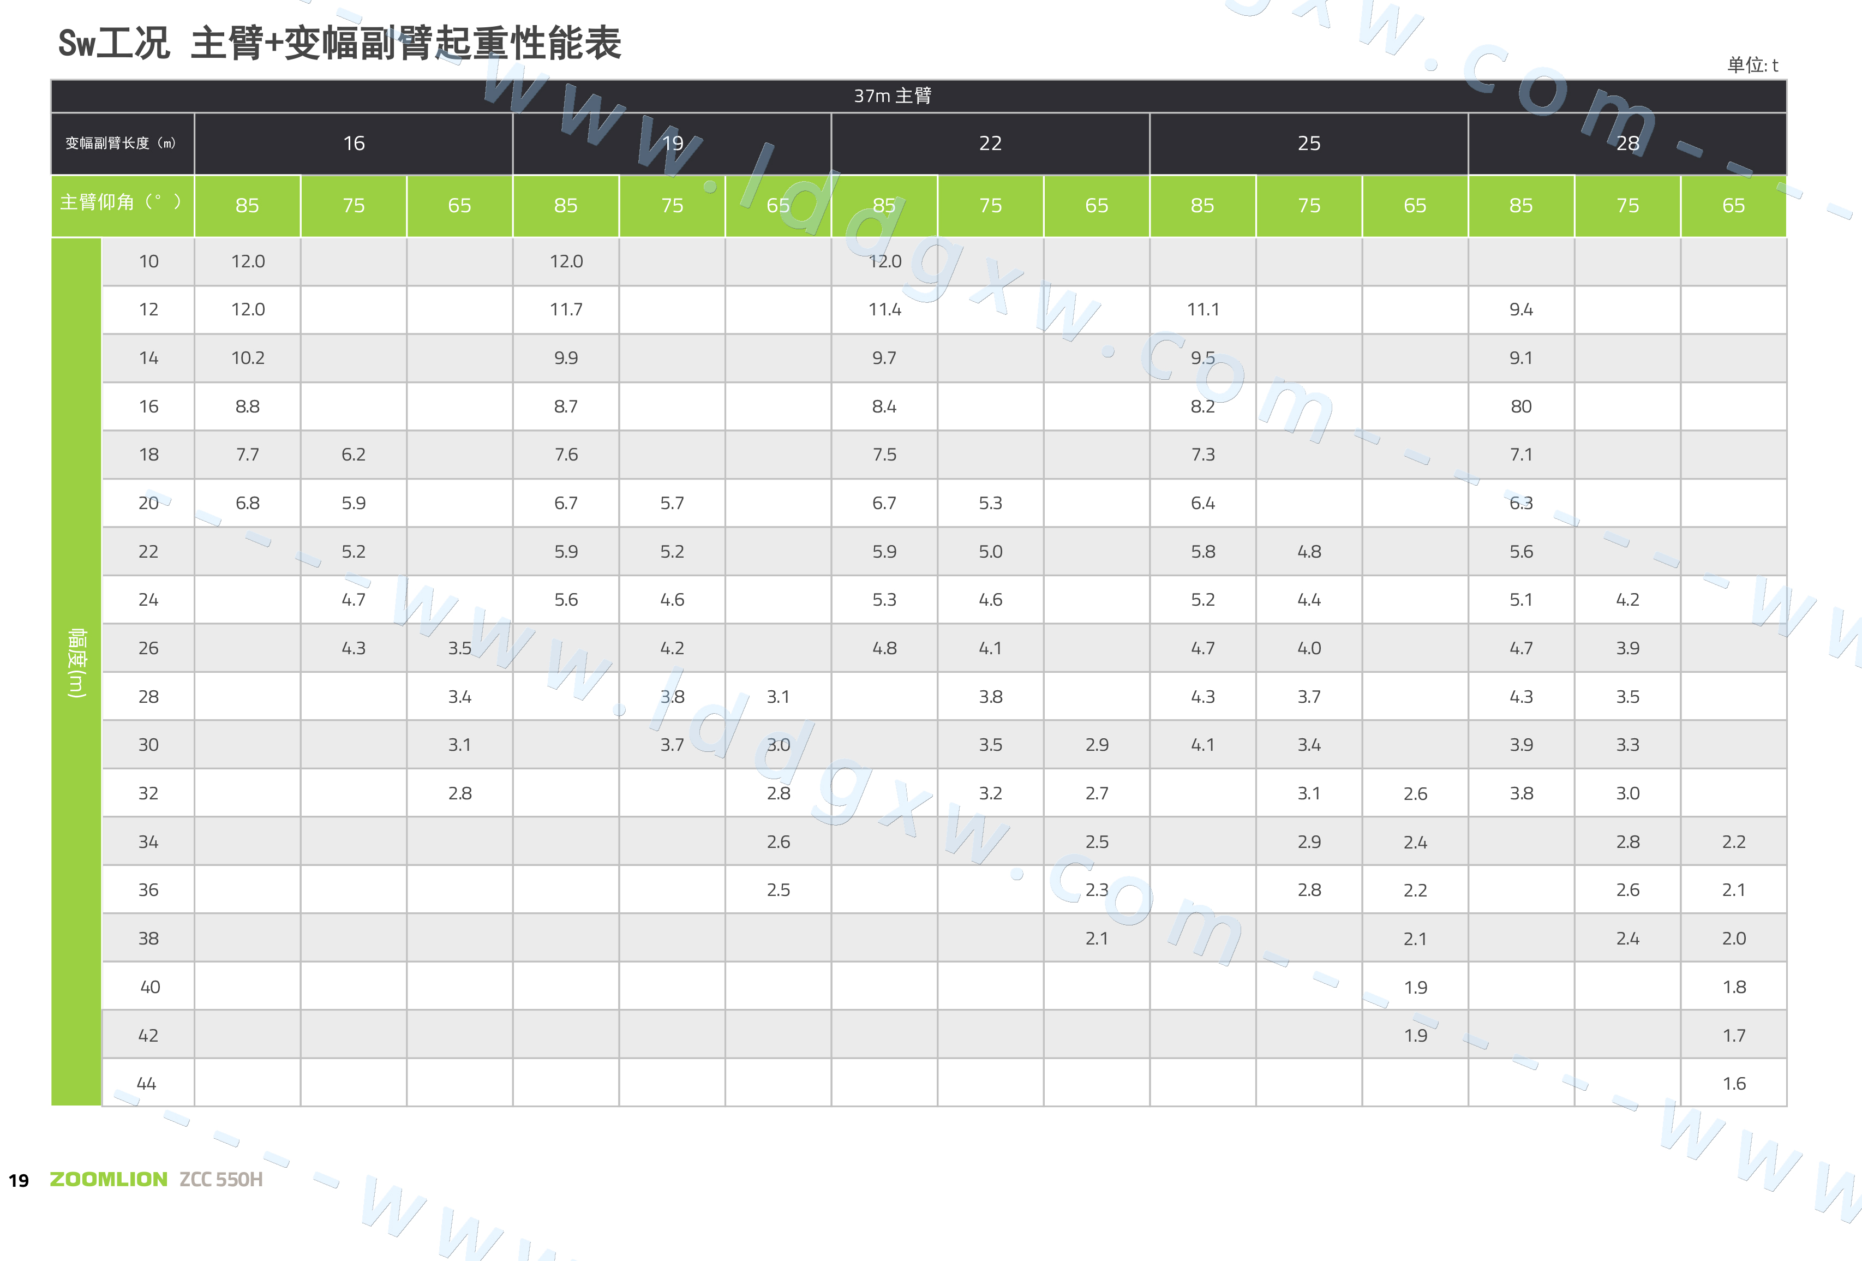Click the cell value '5.1'
This screenshot has height=1261, width=1862.
click(1520, 599)
